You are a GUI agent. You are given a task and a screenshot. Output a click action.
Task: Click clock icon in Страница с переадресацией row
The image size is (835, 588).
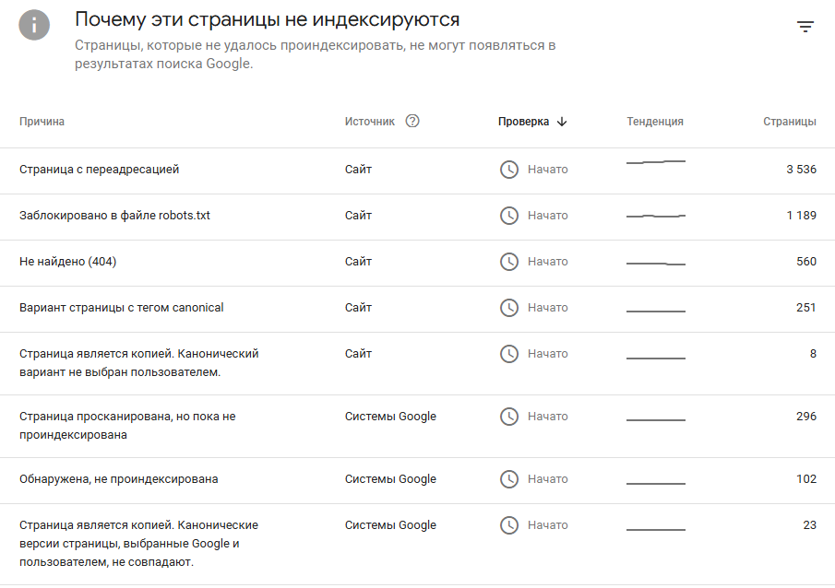[509, 170]
